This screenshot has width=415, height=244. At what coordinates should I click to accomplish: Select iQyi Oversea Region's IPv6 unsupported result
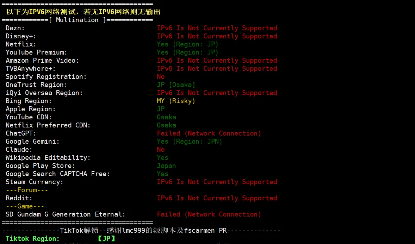(217, 93)
